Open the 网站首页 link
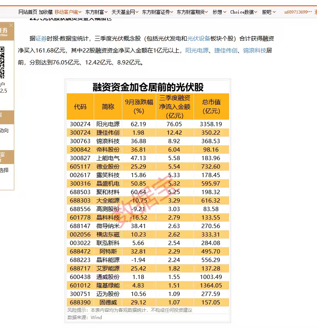317x328 pixels. click(x=28, y=12)
